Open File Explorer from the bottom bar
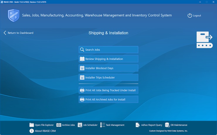Image resolution: width=217 pixels, height=135 pixels. [x=44, y=125]
